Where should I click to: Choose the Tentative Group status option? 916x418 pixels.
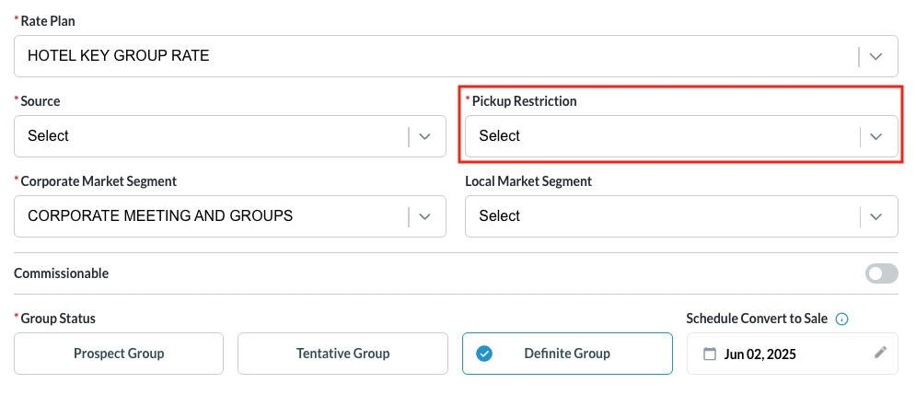click(x=342, y=354)
